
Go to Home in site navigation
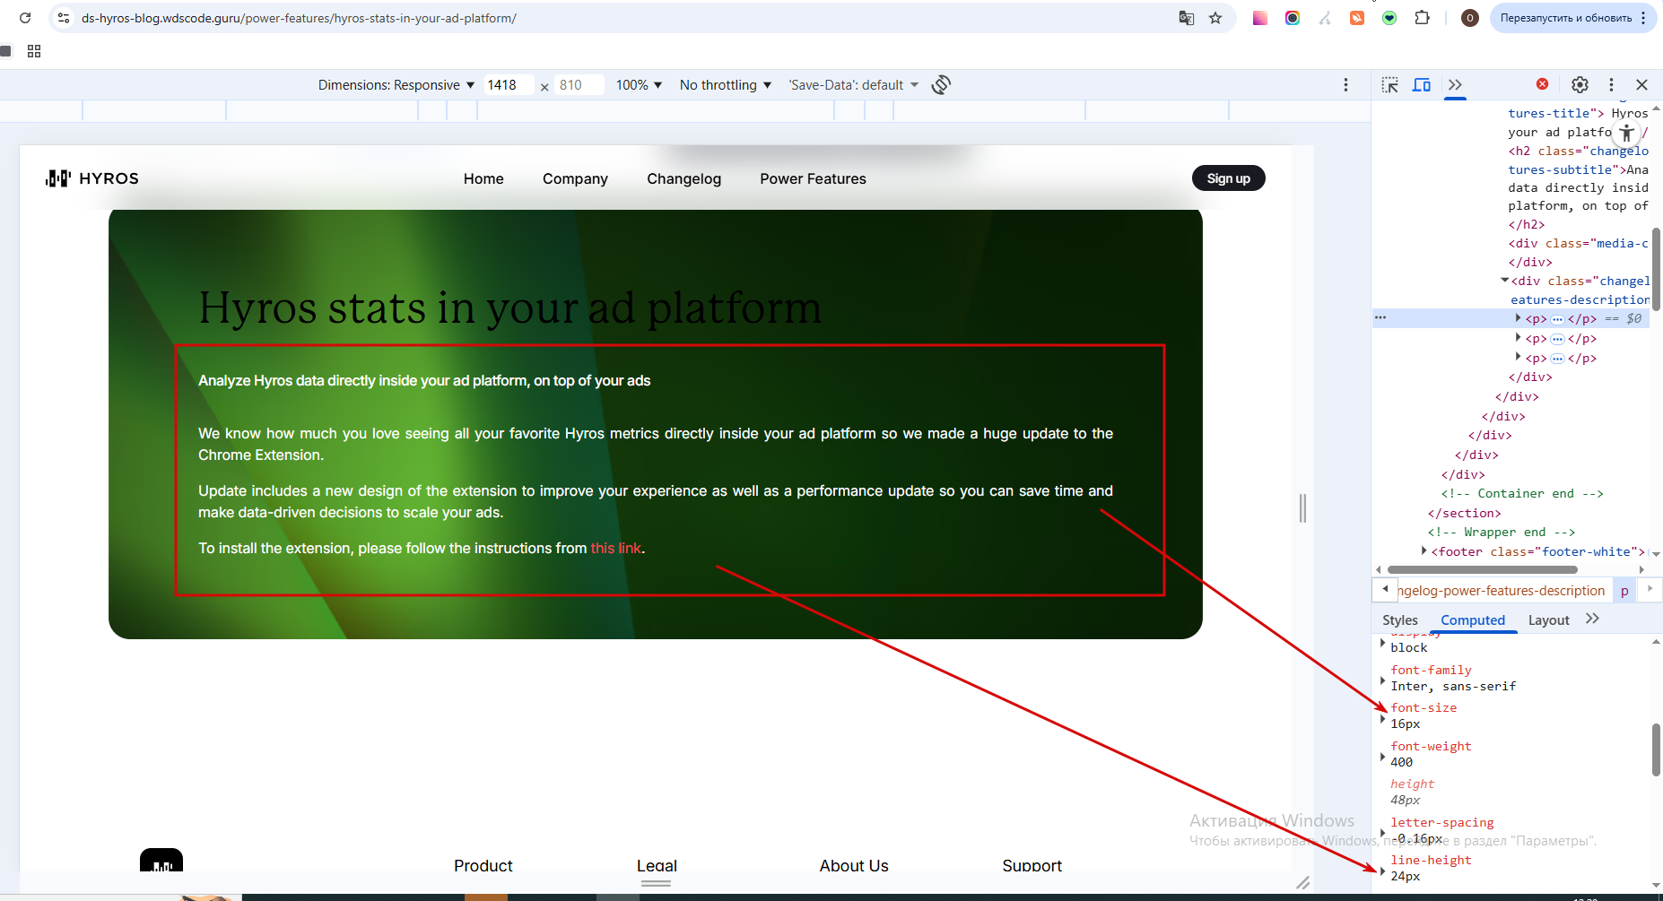click(x=483, y=178)
